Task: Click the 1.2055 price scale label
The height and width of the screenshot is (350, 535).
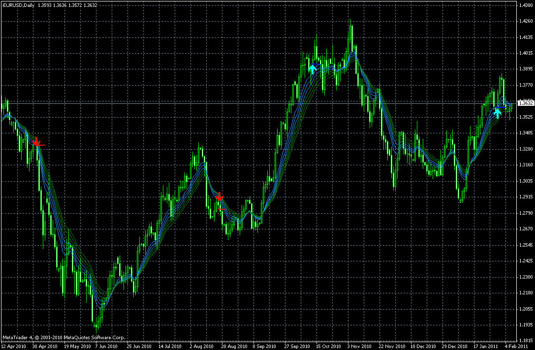Action: point(526,309)
